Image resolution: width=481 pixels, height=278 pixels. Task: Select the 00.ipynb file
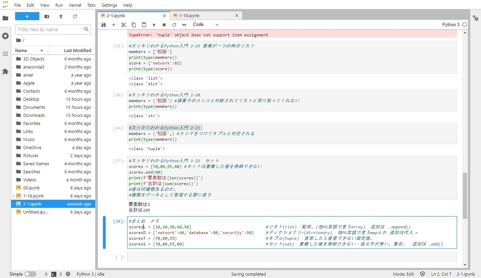coord(53,188)
